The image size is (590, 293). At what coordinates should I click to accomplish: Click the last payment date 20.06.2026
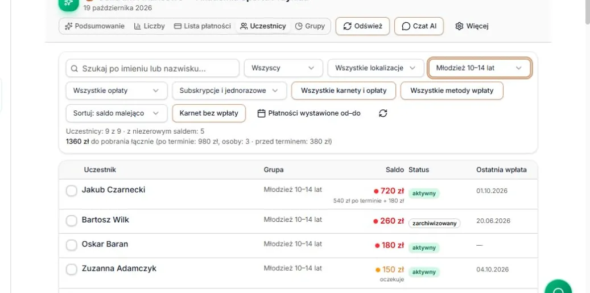point(493,221)
